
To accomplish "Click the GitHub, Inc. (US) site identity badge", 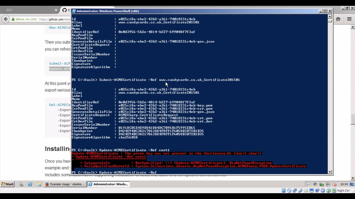I will [x=24, y=19].
